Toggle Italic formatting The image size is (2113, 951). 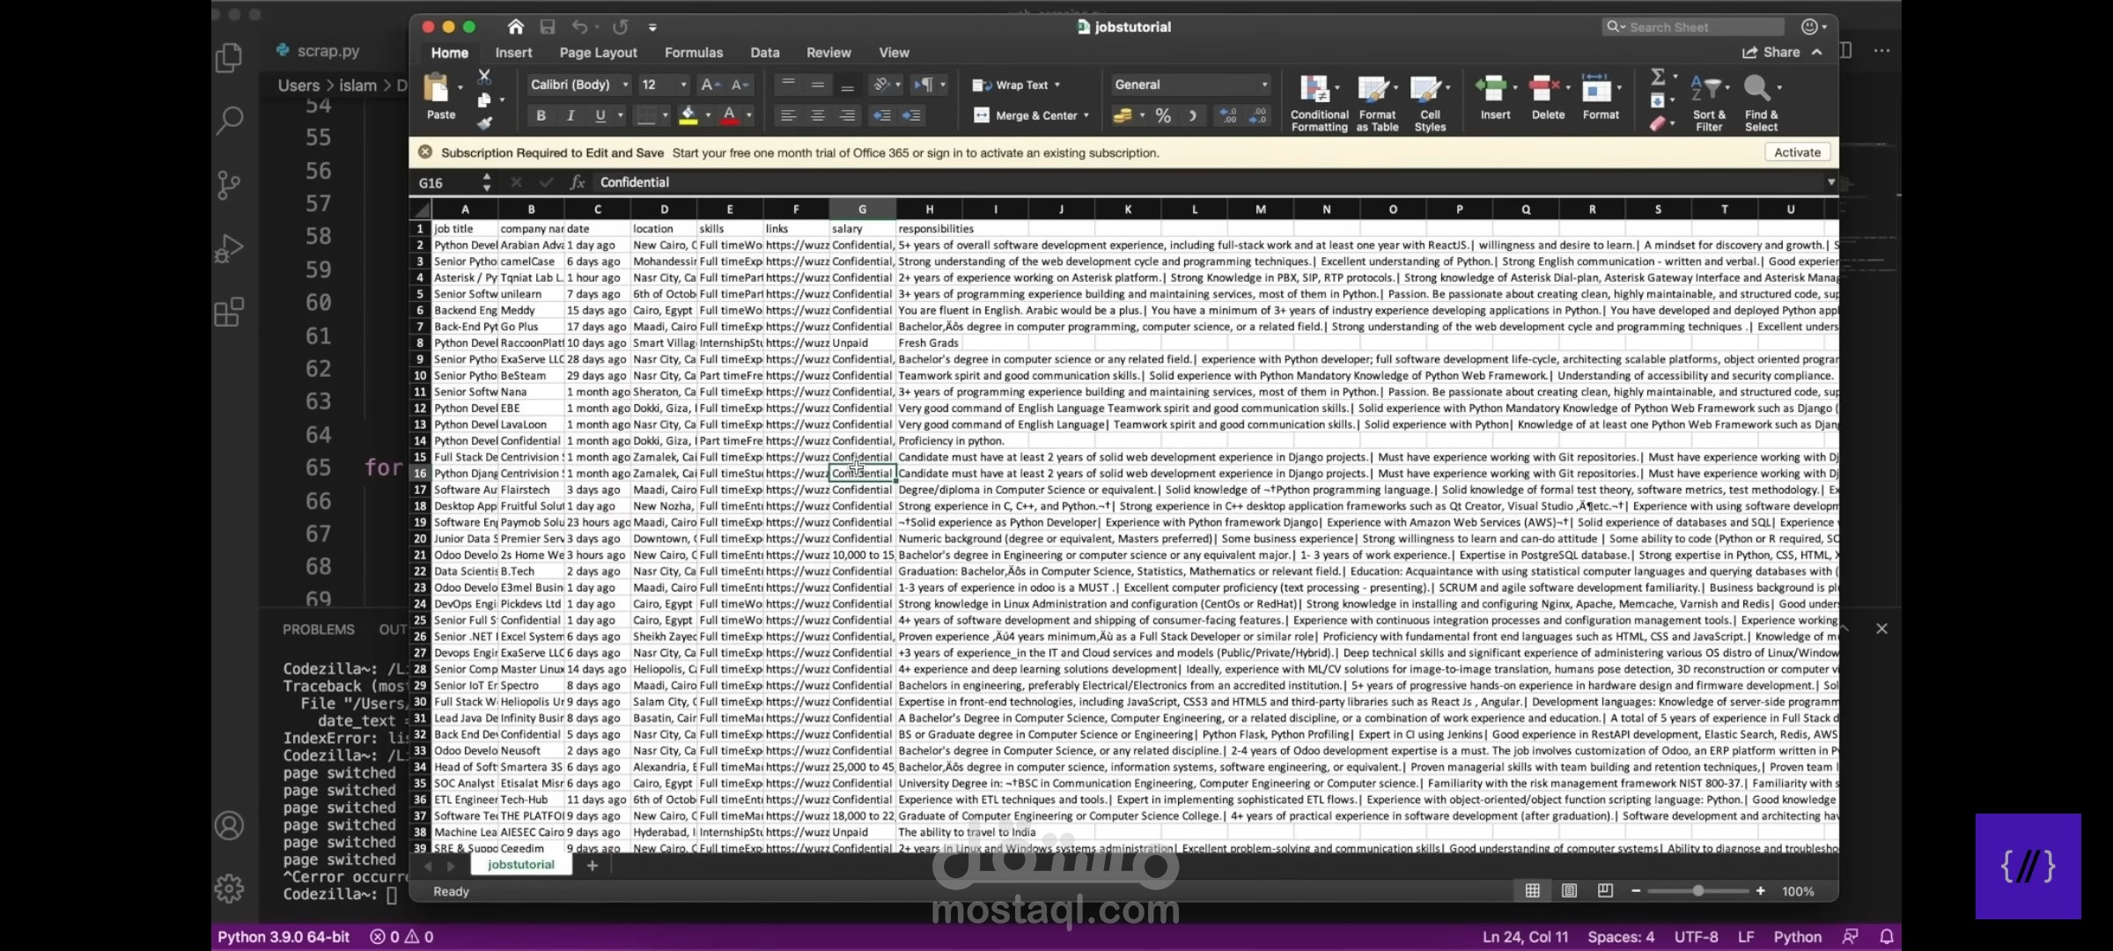click(571, 115)
